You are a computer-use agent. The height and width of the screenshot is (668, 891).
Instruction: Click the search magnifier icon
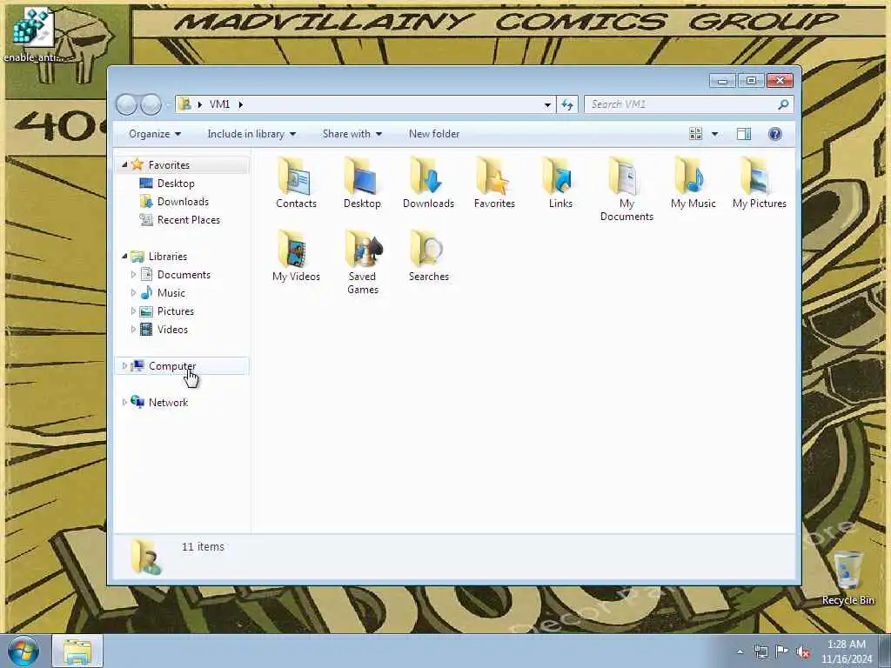pyautogui.click(x=783, y=104)
